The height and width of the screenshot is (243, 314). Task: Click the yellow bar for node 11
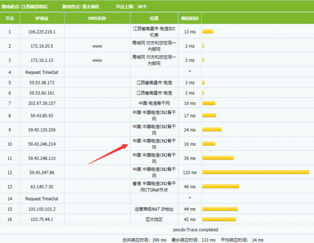(218, 158)
